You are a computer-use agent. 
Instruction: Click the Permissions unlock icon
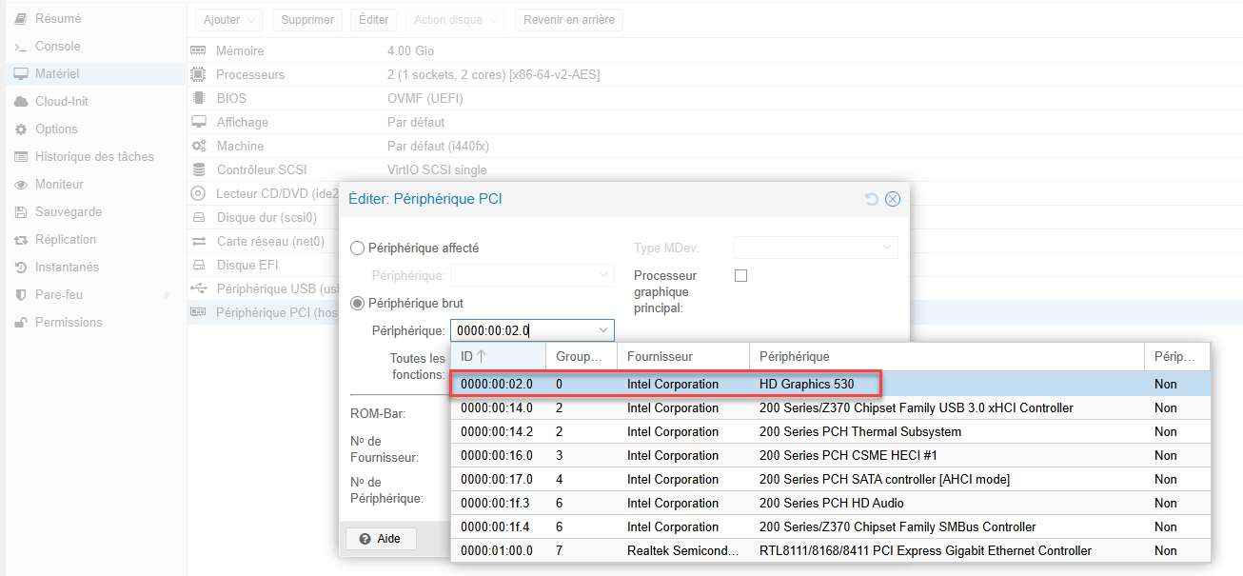[x=21, y=323]
